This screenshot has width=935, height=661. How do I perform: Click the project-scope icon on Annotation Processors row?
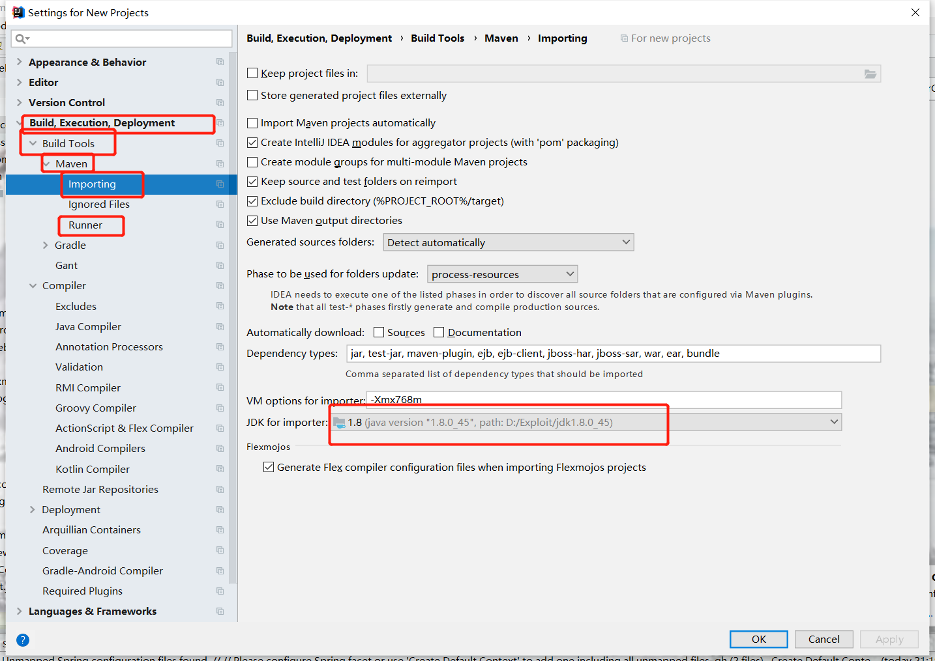click(x=220, y=346)
